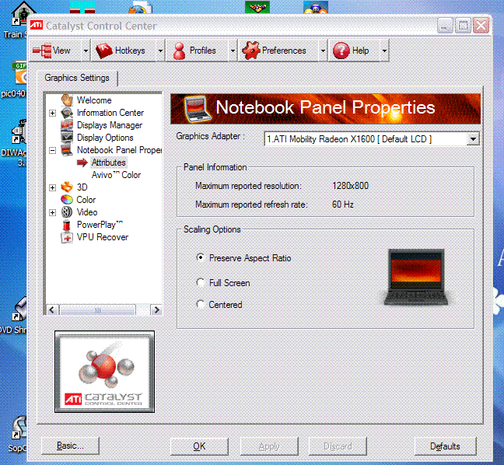Click the red Help question-mark icon
This screenshot has height=465, width=504.
pos(341,51)
